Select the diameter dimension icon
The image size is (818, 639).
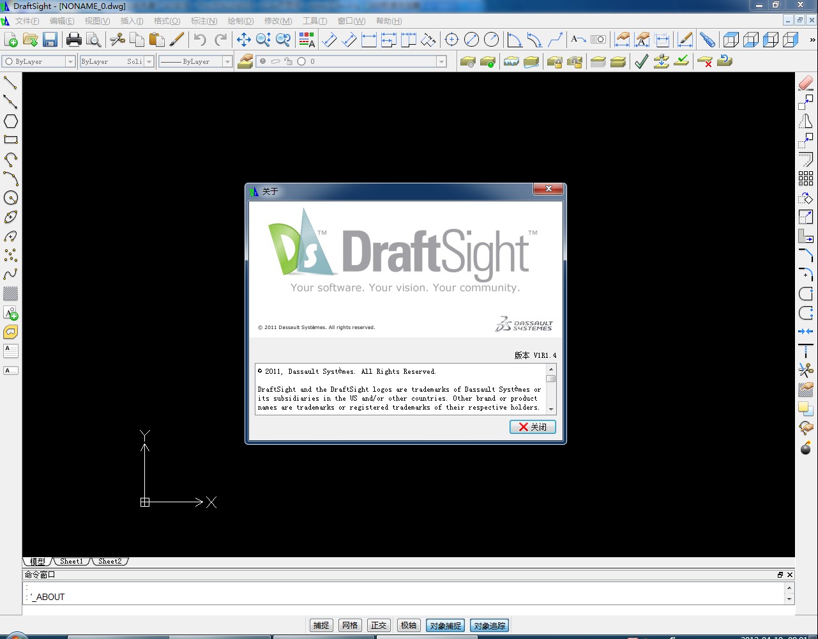[x=472, y=40]
